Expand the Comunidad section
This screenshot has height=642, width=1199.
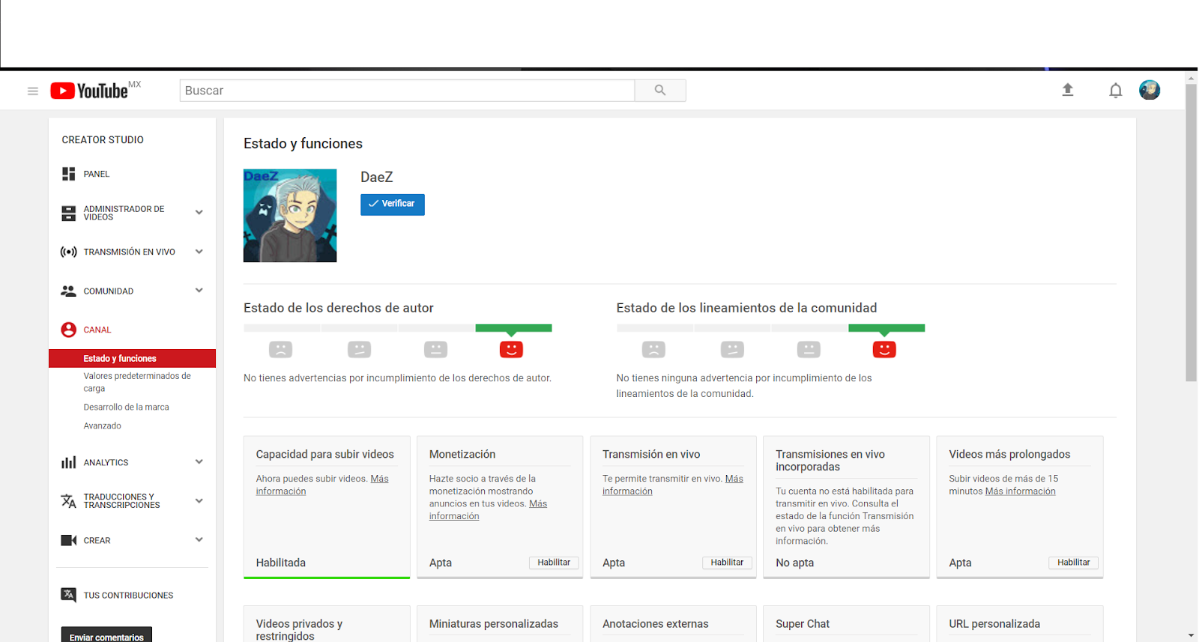coord(199,291)
